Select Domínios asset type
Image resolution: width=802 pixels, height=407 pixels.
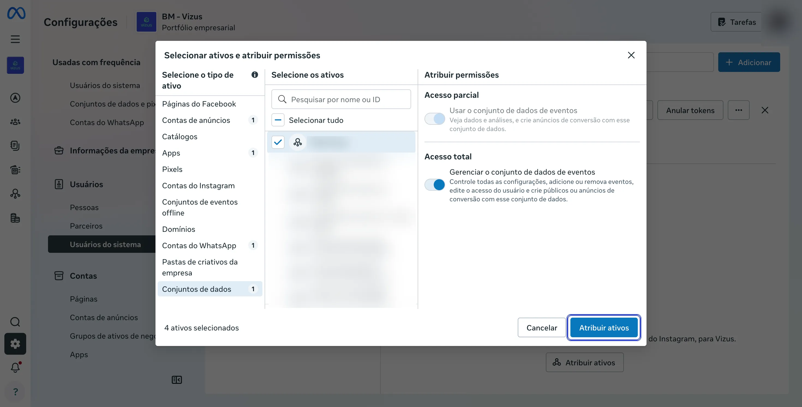pyautogui.click(x=210, y=229)
